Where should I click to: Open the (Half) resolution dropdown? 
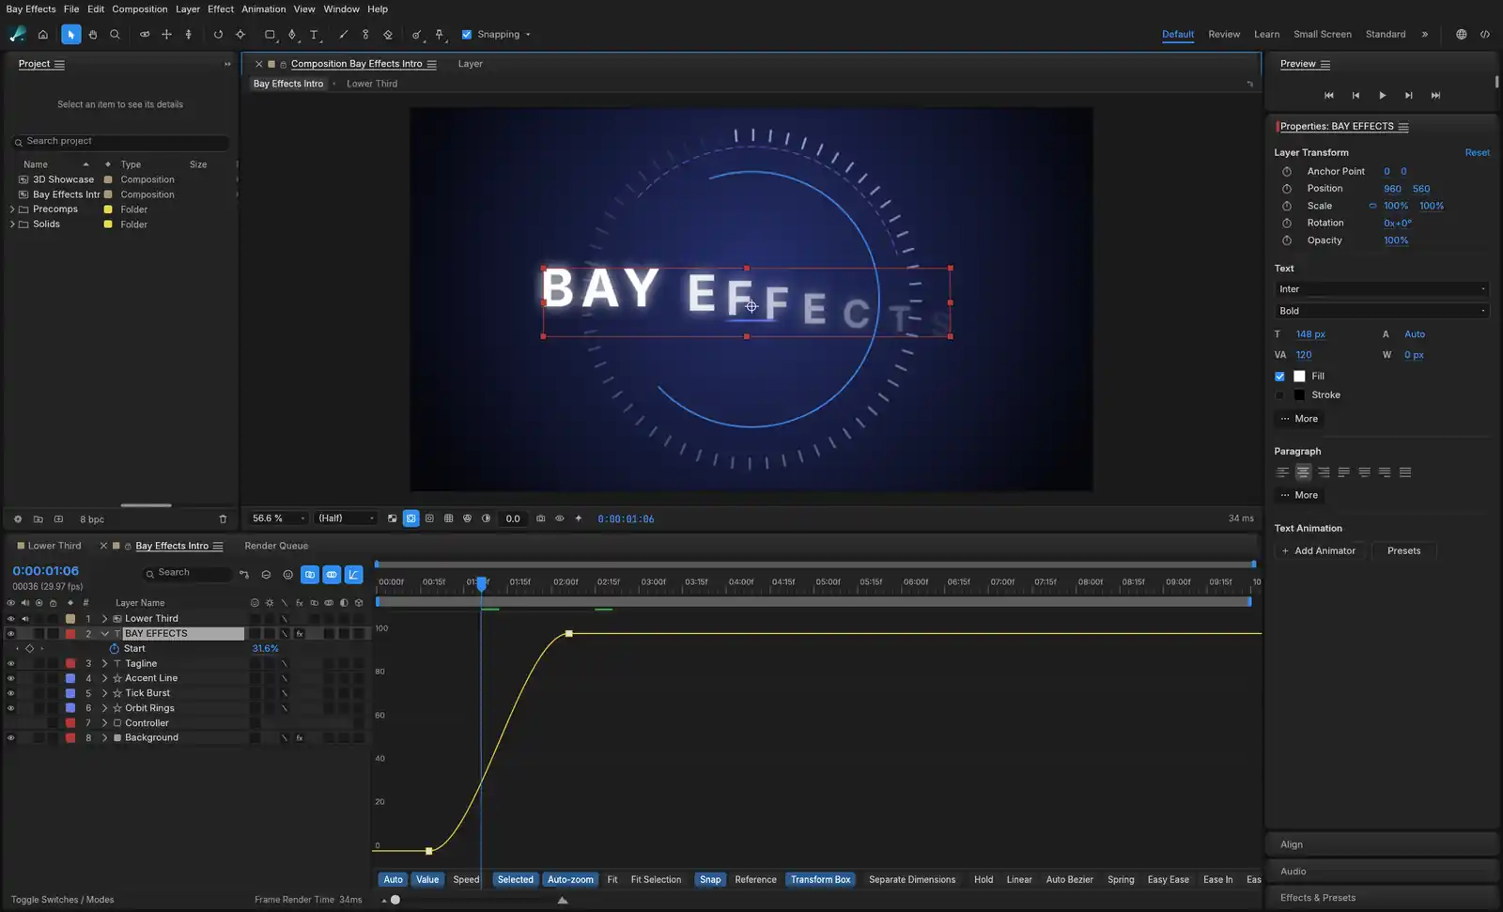(346, 518)
